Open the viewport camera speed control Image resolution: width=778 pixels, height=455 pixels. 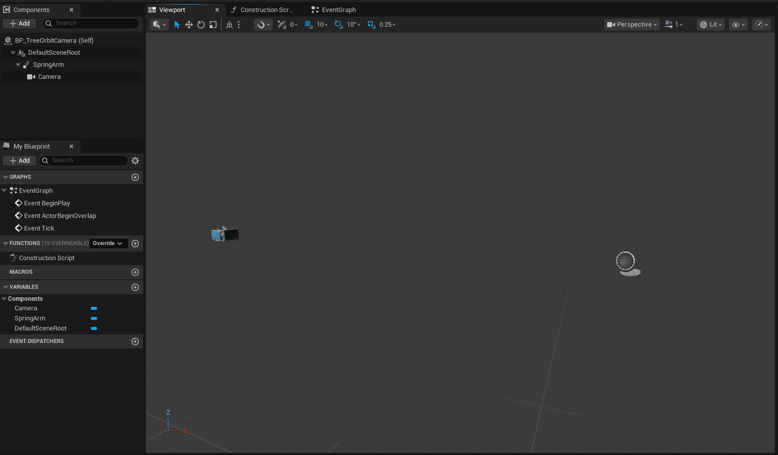tap(673, 24)
